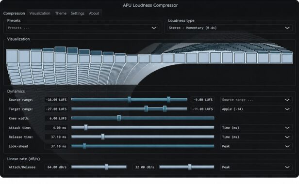Open the Loudness type dropdown
Screen dimensions: 299x184
click(230, 28)
